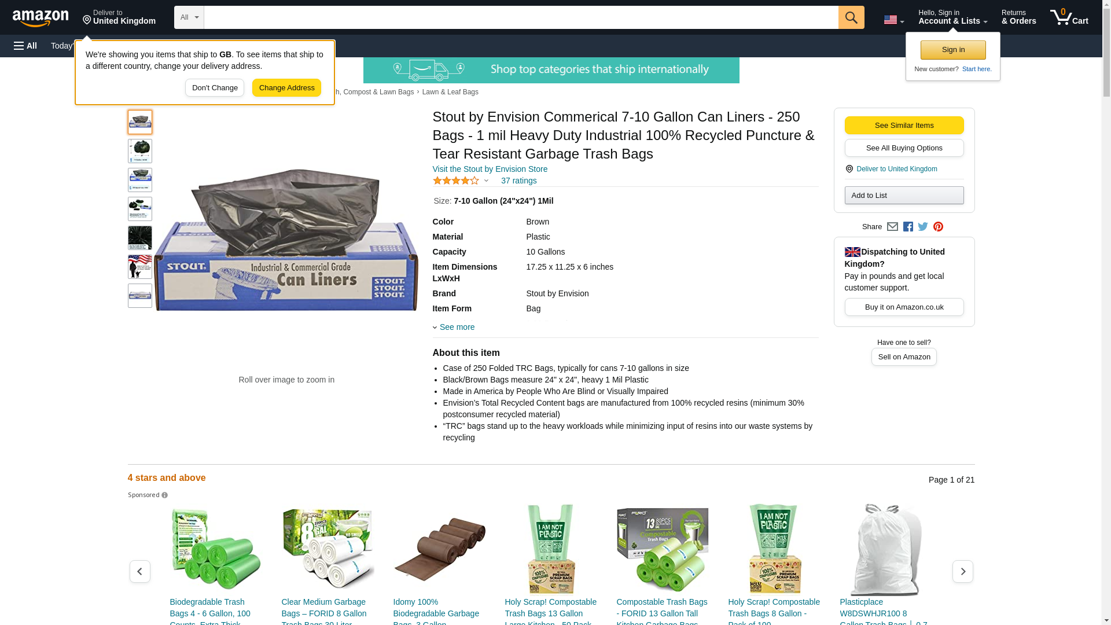Open the All search category dropdown
Screen dimensions: 1111x625
click(189, 17)
